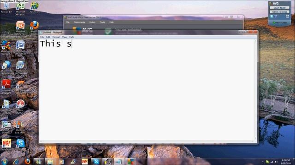Open File menu in AVG window
The height and width of the screenshot is (165, 295).
68,22
